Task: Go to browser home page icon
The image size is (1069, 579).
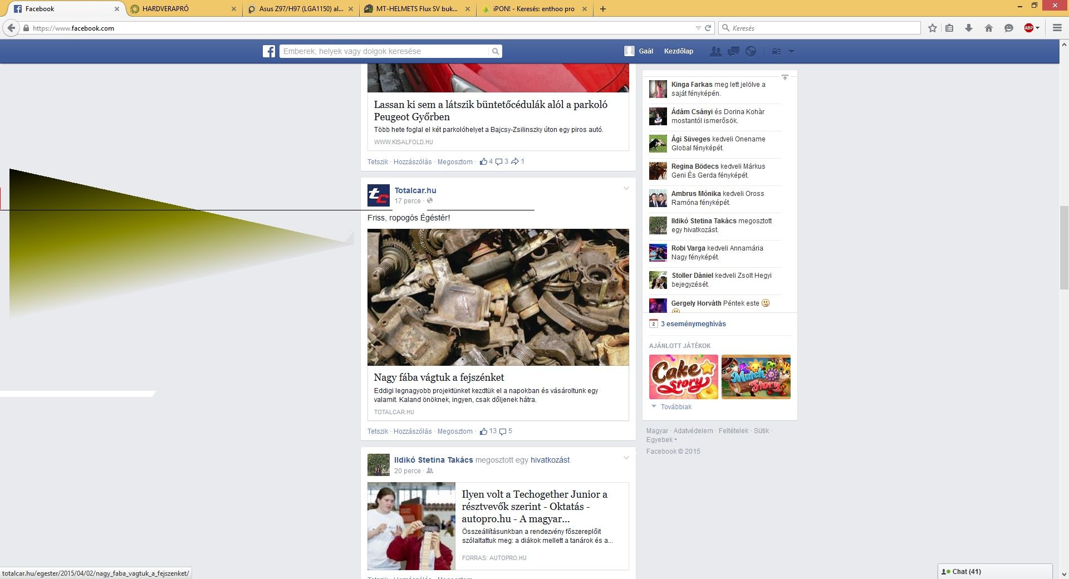Action: pos(989,28)
